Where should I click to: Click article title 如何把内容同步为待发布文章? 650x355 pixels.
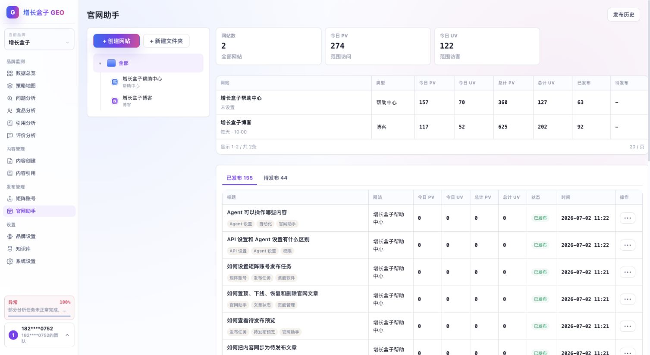[x=262, y=348]
